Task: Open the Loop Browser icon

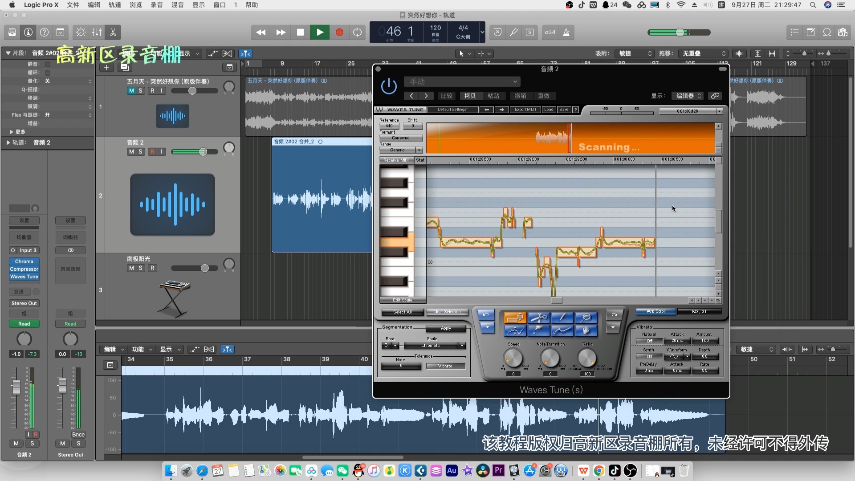Action: 827,32
